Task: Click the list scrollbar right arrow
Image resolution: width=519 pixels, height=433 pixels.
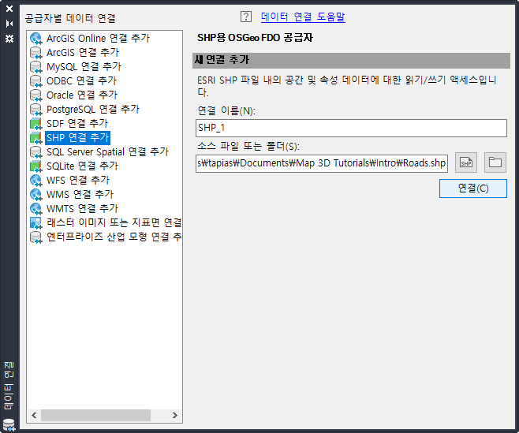Action: click(x=175, y=415)
